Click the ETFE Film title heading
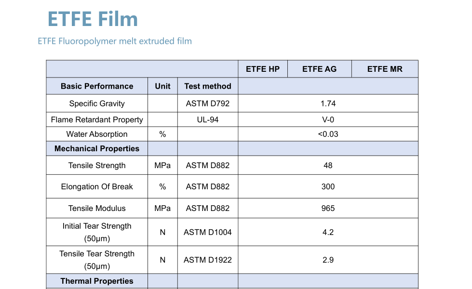Viewport: 472px width, 289px height. (93, 19)
